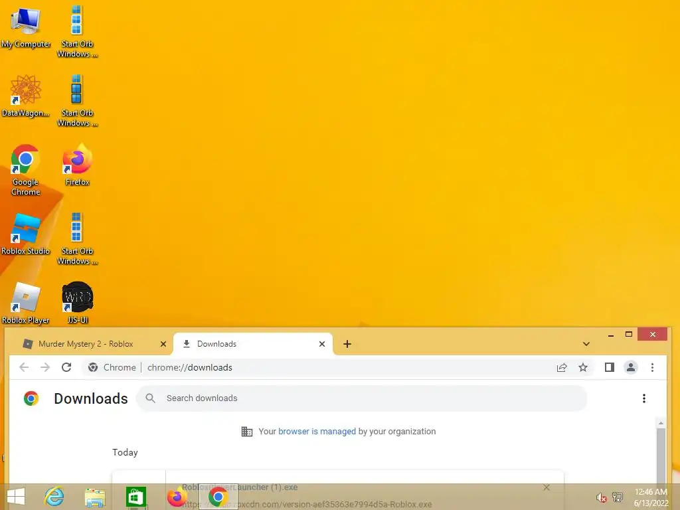The height and width of the screenshot is (510, 680).
Task: Close the Murder Mystery 2 tab
Action: pos(163,344)
